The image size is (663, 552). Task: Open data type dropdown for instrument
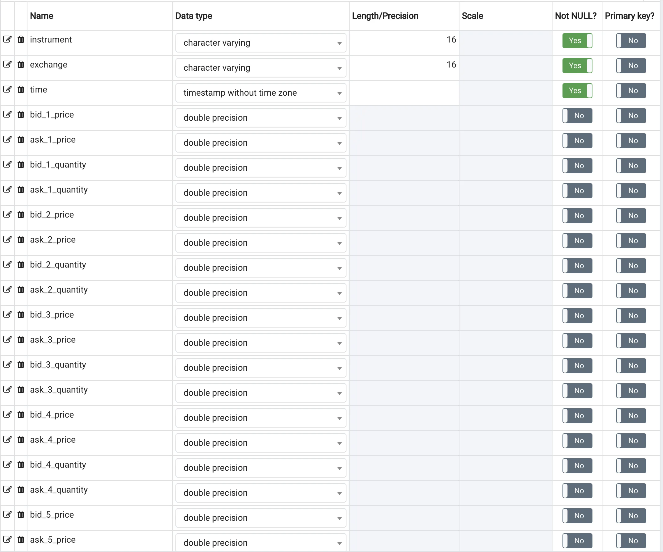coord(260,43)
